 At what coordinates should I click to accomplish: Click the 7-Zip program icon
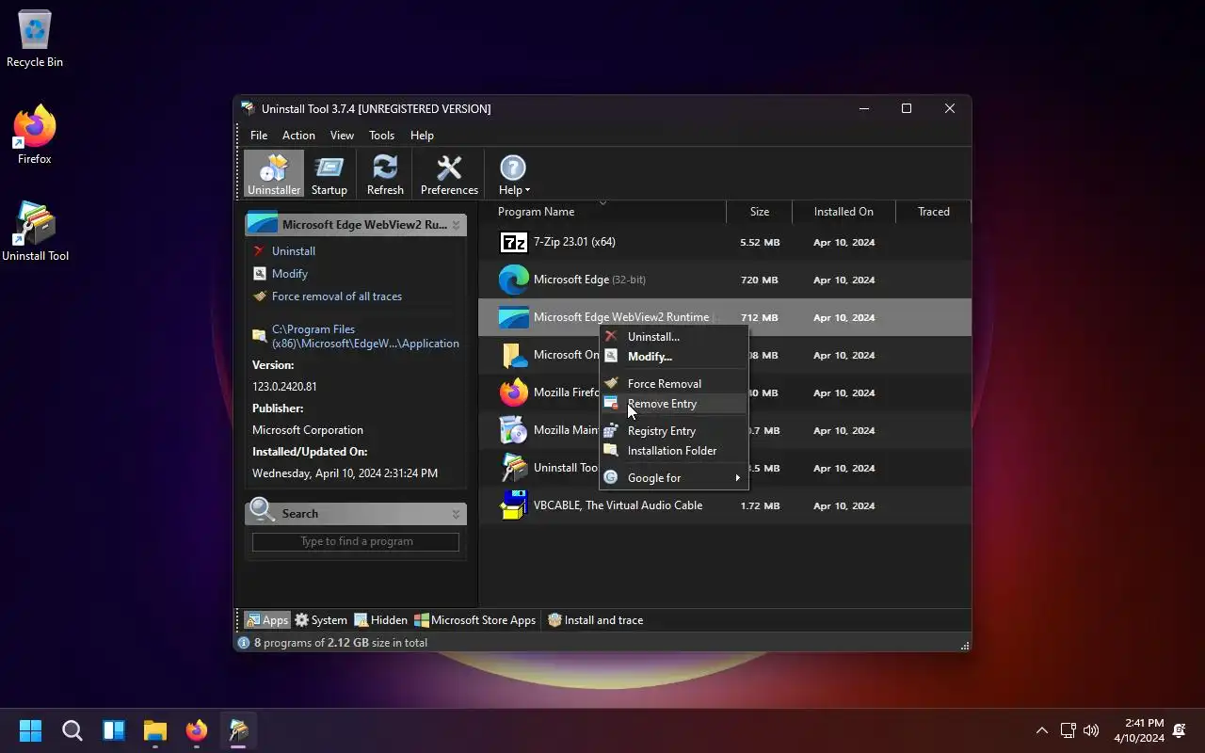513,242
